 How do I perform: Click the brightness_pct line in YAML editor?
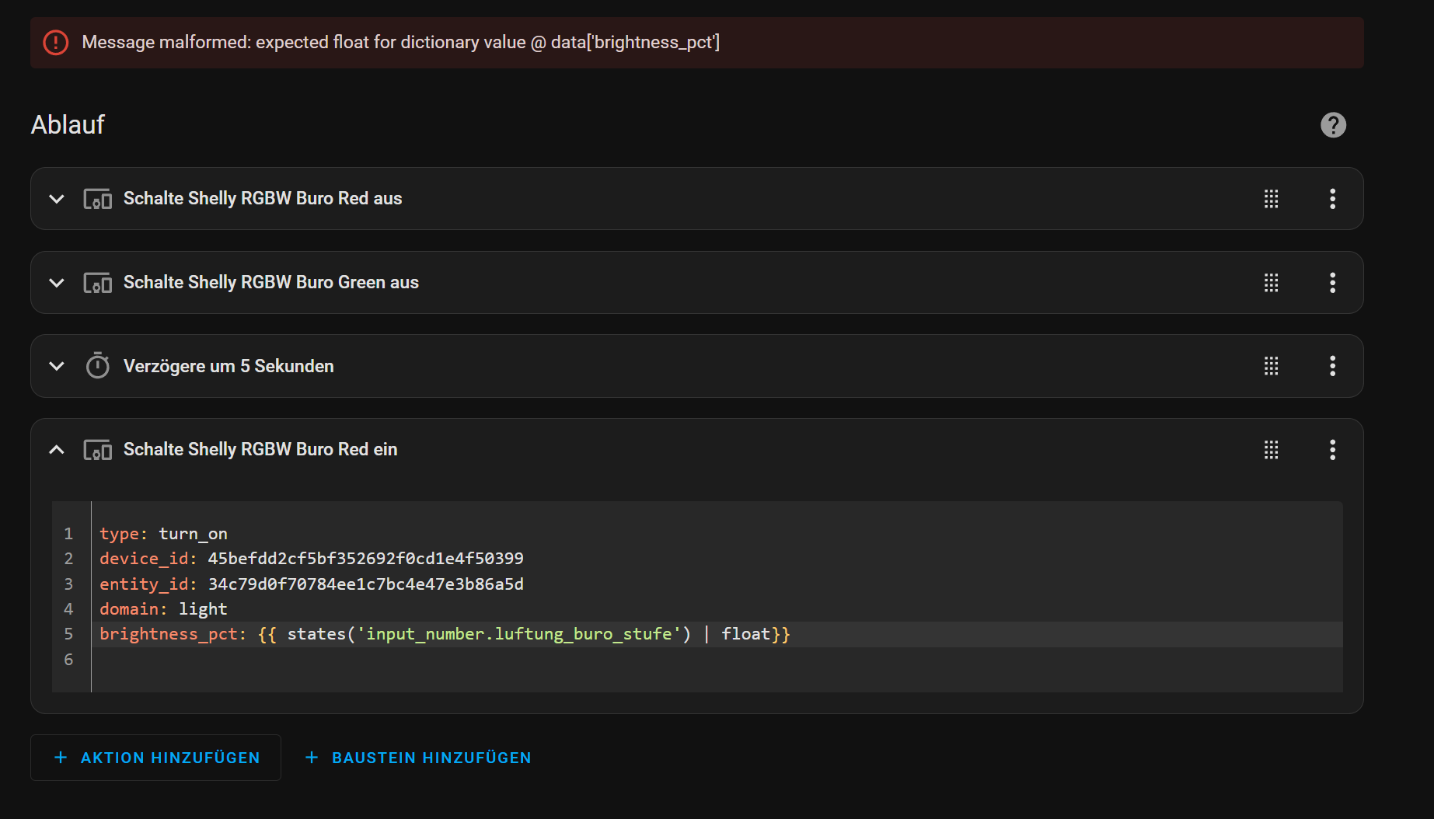coord(445,634)
